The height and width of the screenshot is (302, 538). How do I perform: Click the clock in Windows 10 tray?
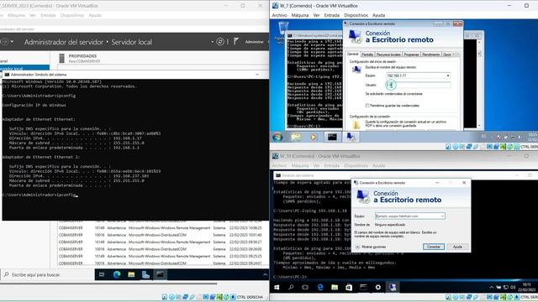527,287
